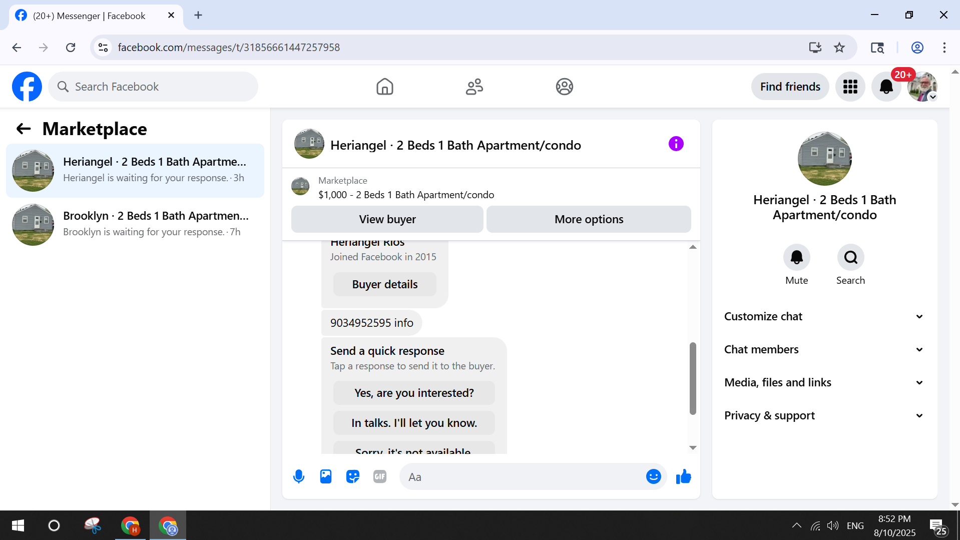Mute this conversation
This screenshot has height=540, width=960.
(796, 257)
